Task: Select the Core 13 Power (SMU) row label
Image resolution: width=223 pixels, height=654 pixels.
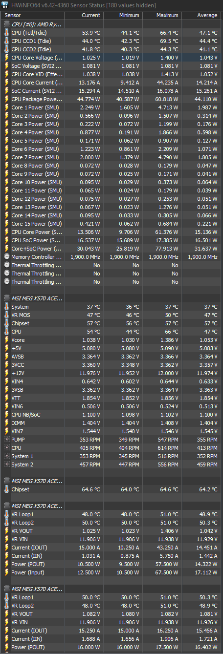Action: [x=37, y=207]
